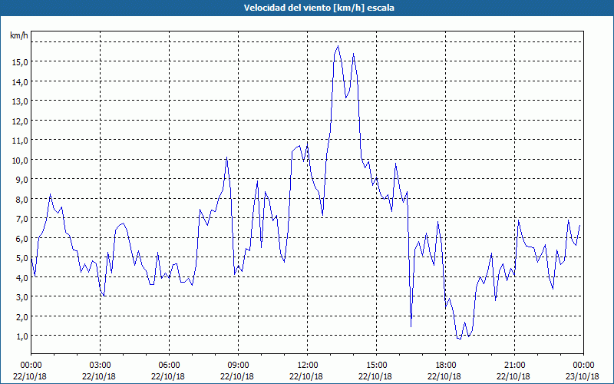
Task: Click the 7,0 y-axis label
Action: coord(21,219)
